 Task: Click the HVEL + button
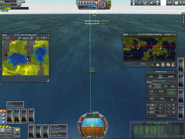(151, 100)
